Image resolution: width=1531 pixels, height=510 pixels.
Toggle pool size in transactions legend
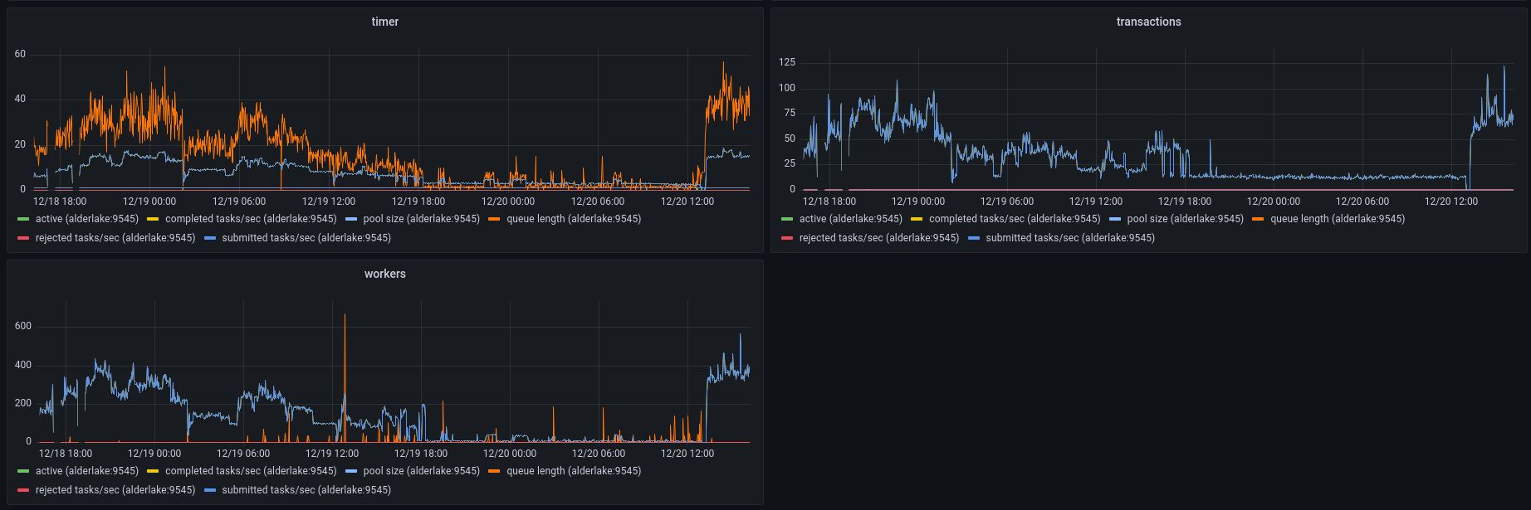(x=1186, y=219)
